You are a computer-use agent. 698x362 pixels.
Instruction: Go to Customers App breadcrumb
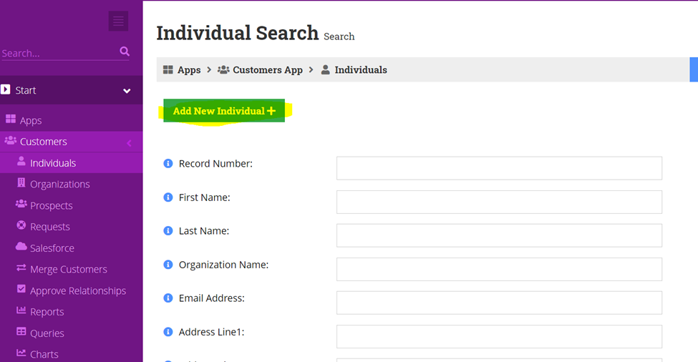pyautogui.click(x=268, y=70)
